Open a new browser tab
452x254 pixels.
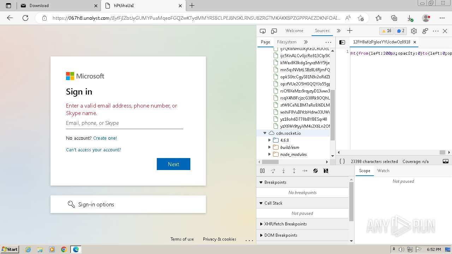(x=192, y=6)
